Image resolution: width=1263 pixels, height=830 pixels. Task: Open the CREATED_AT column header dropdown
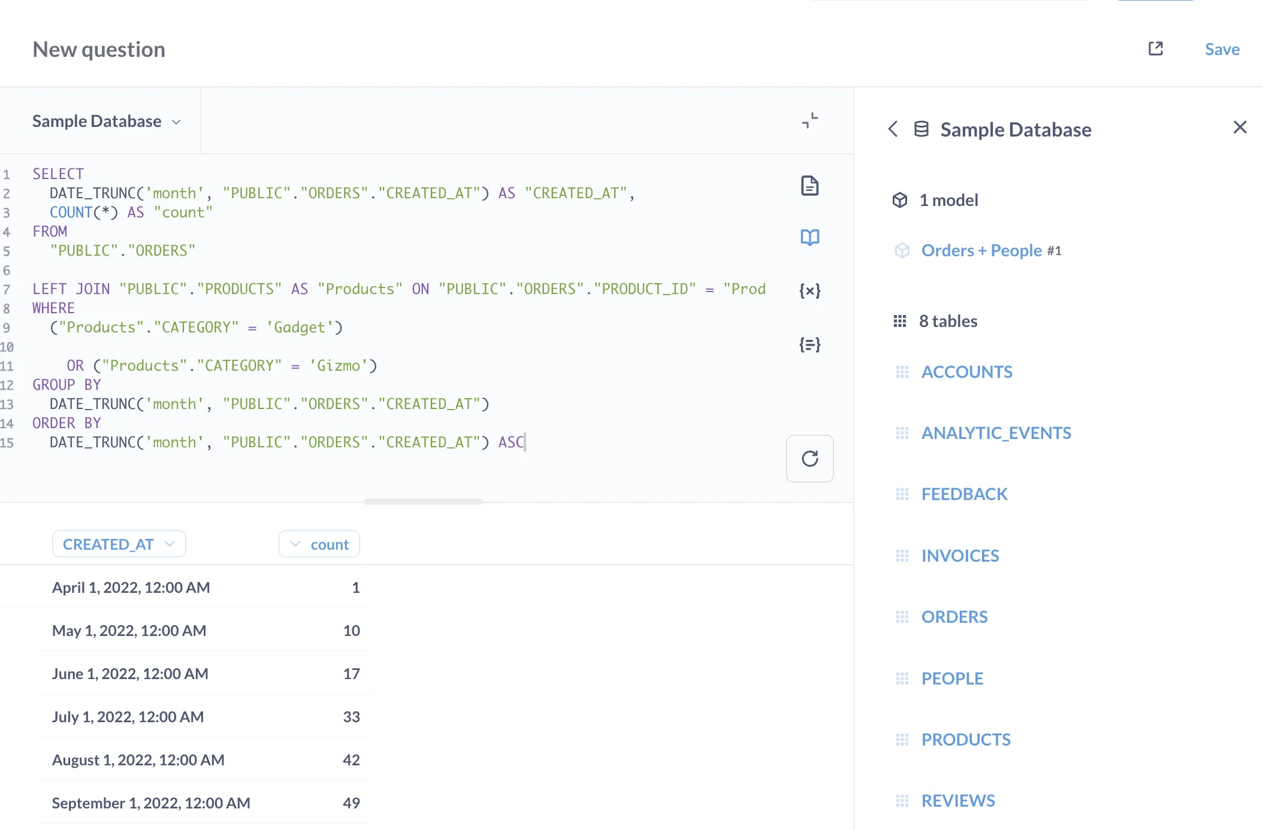119,544
